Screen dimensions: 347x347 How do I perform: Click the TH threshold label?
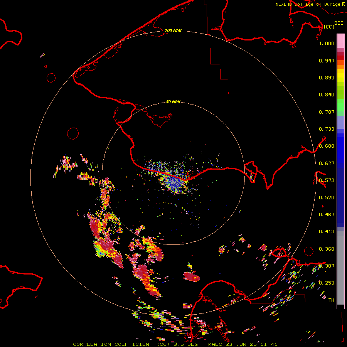click(x=331, y=300)
